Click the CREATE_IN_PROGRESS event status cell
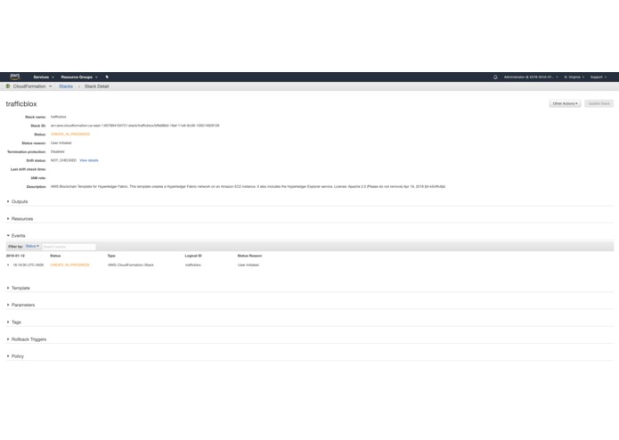This screenshot has width=619, height=440. (x=70, y=265)
